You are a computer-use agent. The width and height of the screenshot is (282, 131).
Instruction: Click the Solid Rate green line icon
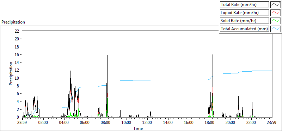[x=276, y=21]
